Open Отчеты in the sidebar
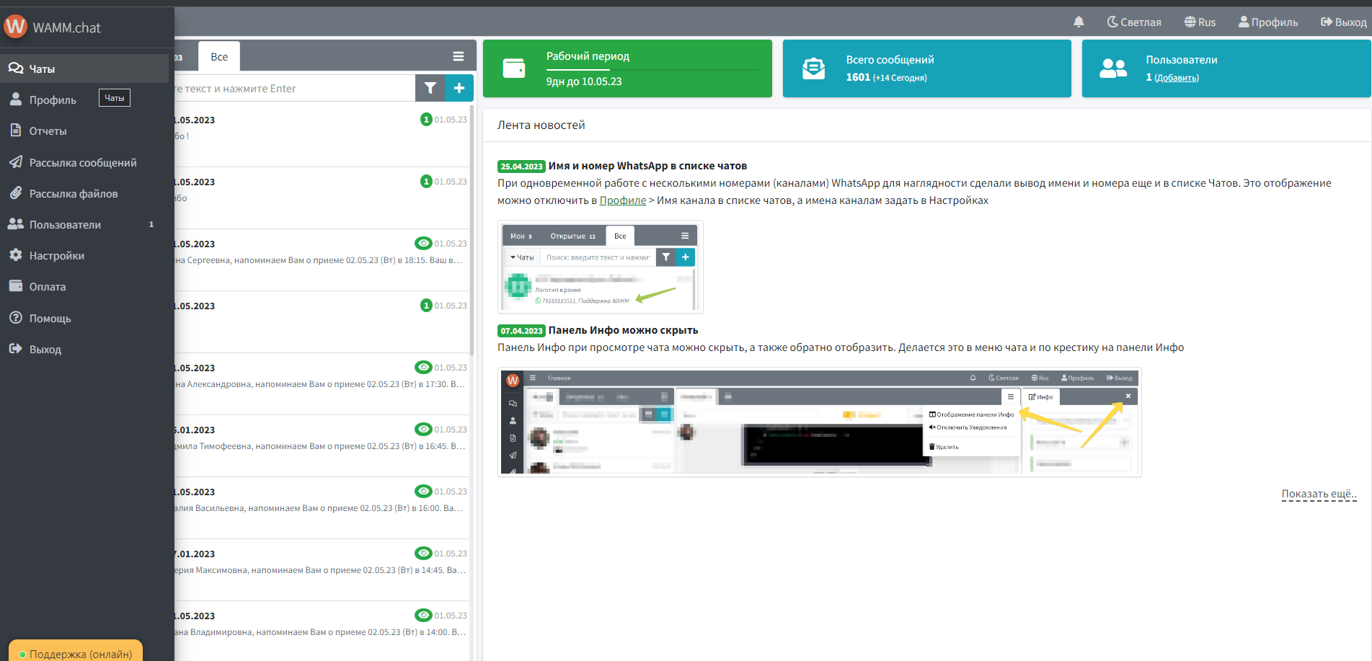This screenshot has height=661, width=1372. (x=48, y=131)
